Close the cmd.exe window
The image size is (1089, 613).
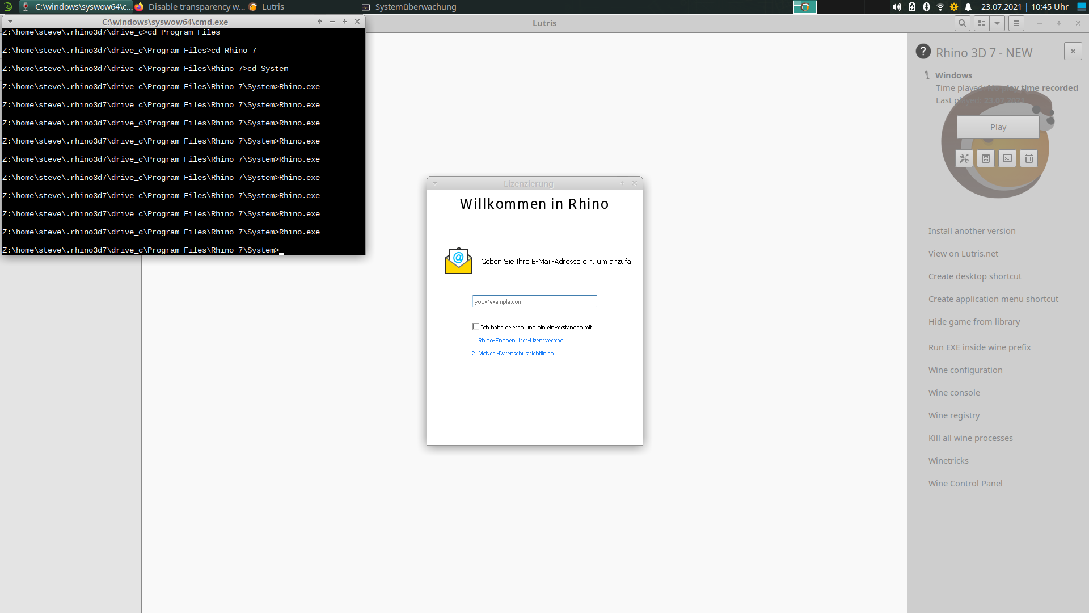coord(357,22)
